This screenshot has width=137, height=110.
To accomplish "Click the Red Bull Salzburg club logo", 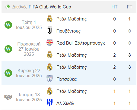I will tap(49, 42).
